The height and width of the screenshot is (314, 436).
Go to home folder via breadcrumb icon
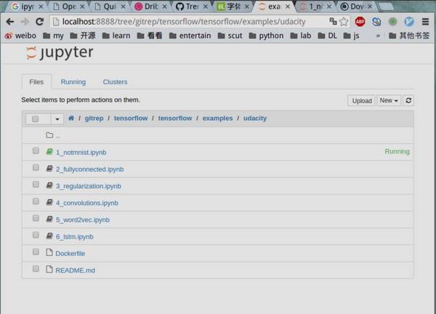71,118
